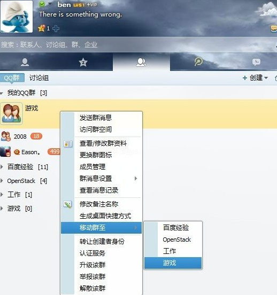
Task: Click the pencil icon beside 修改备注名称
Action: 68,204
